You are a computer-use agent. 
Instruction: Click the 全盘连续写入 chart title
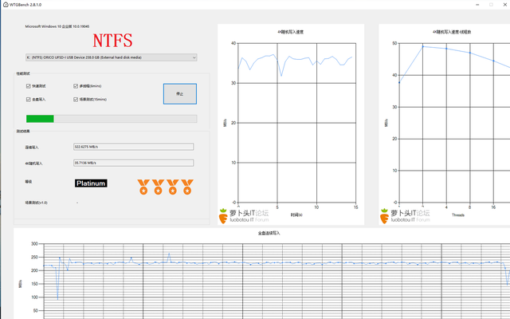click(x=269, y=233)
